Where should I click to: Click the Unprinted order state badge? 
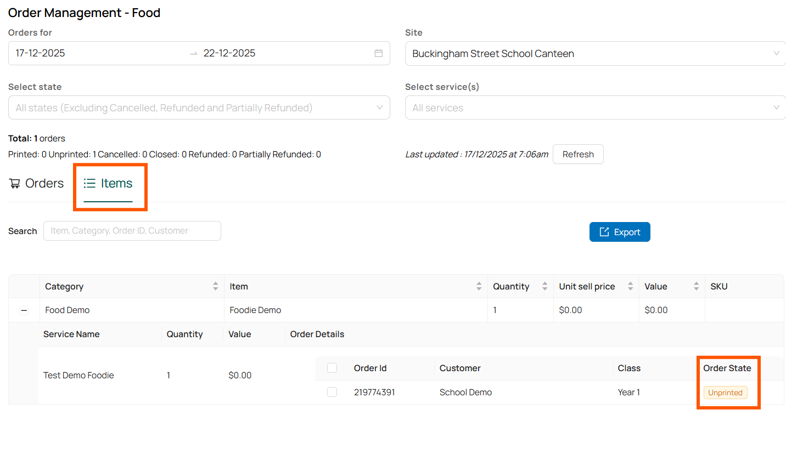click(726, 393)
